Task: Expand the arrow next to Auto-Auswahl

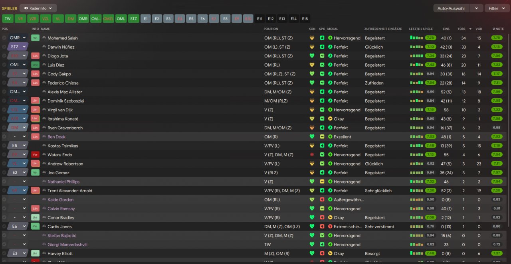Action: [476, 8]
